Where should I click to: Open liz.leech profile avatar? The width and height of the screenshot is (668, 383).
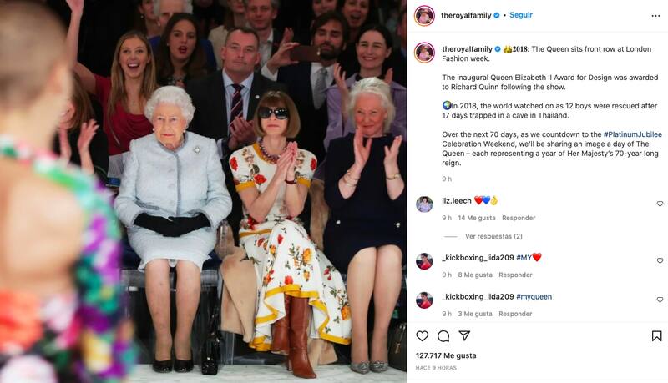[424, 204]
